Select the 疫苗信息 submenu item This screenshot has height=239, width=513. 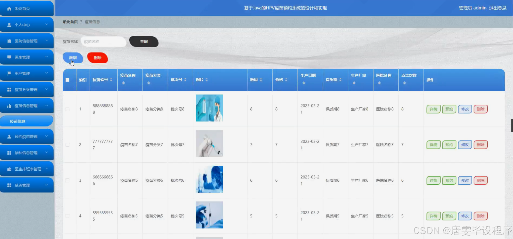pyautogui.click(x=26, y=121)
